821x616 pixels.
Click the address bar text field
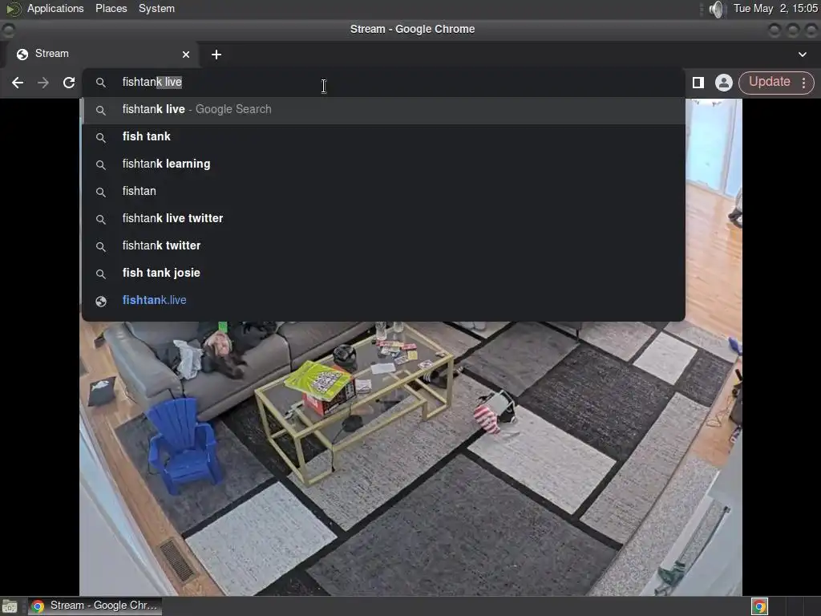(x=383, y=83)
